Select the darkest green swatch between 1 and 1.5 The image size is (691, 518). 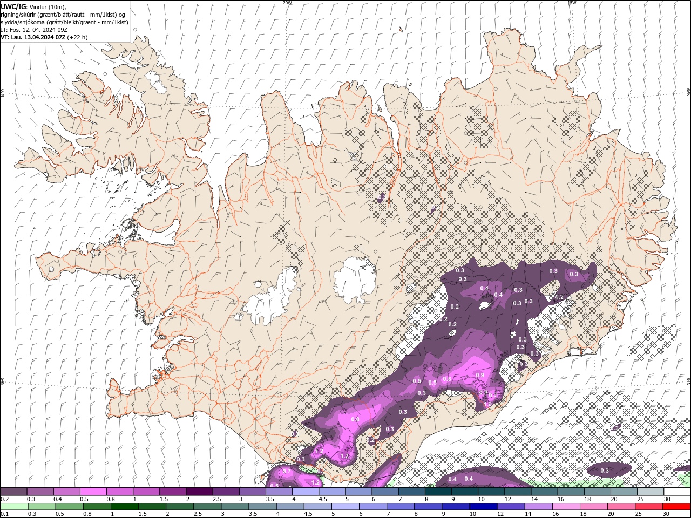coord(124,507)
